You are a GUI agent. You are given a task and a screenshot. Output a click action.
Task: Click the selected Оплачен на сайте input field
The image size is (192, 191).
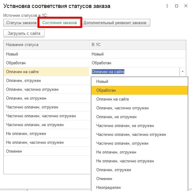134,72
